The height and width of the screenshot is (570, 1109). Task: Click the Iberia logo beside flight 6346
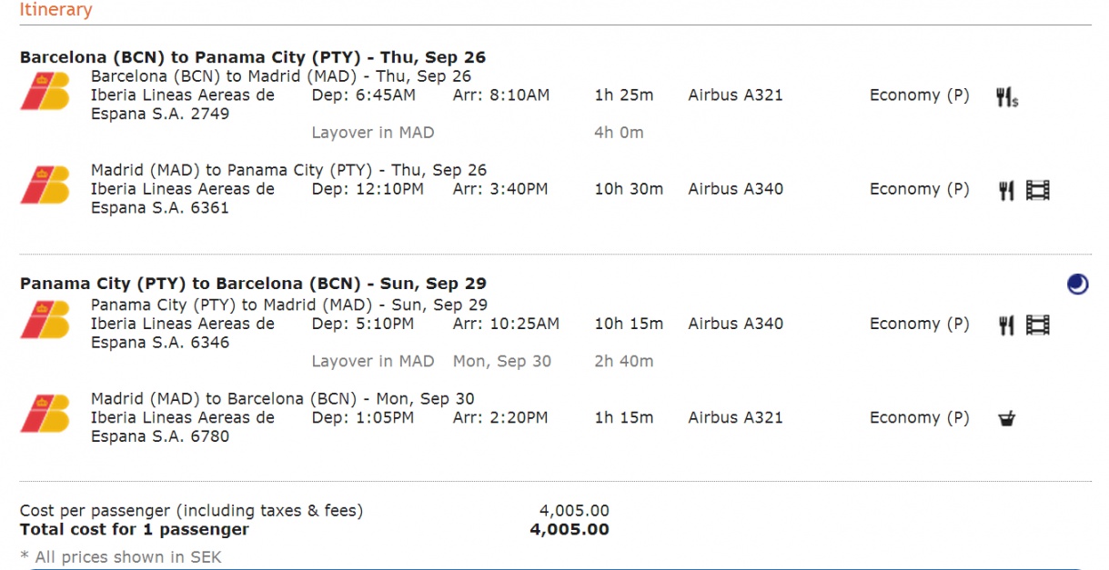click(x=45, y=320)
